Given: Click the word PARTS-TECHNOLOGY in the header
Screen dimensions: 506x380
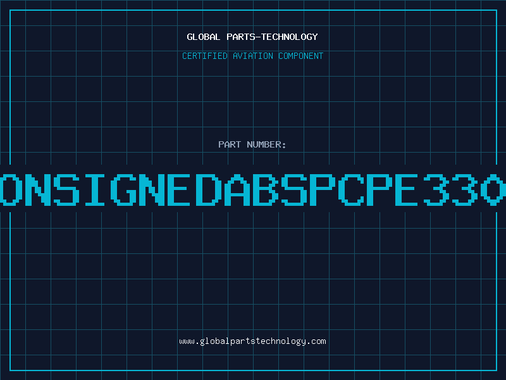Looking at the screenshot, I should 273,37.
